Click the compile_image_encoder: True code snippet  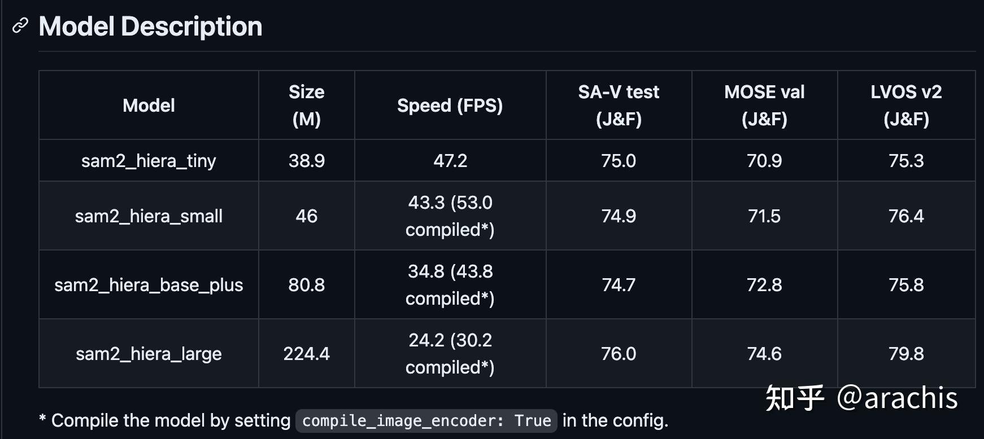pyautogui.click(x=426, y=421)
